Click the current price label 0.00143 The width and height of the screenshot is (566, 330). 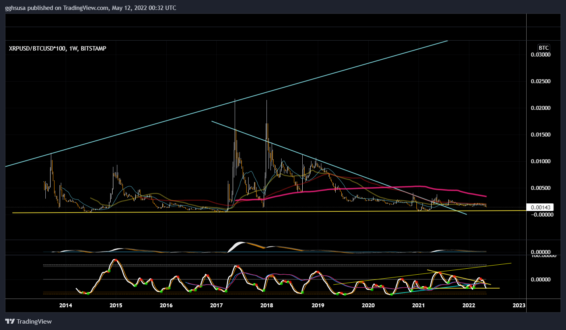539,207
